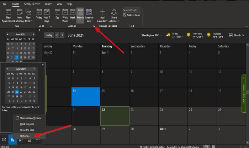Screen dimensions: 249x148
Task: Select 22 in peek mini calendar
Action: coord(17,92)
